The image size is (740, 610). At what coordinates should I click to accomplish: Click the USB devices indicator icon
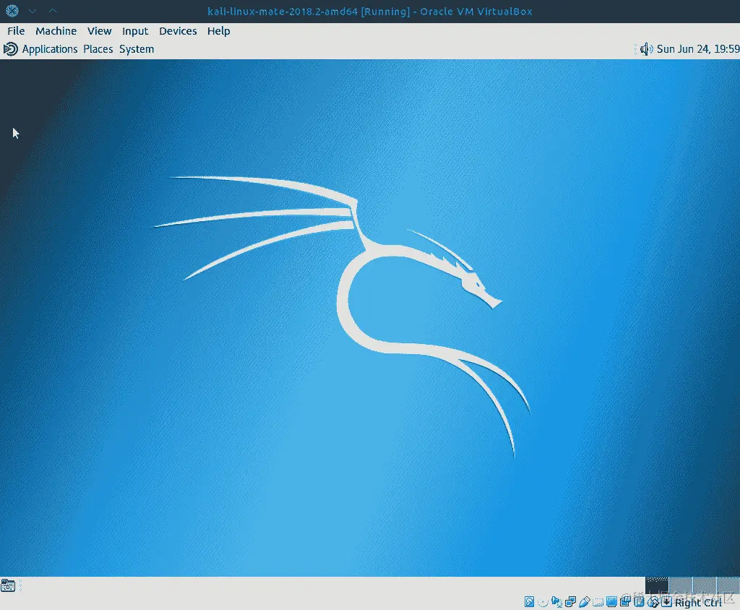(x=584, y=602)
